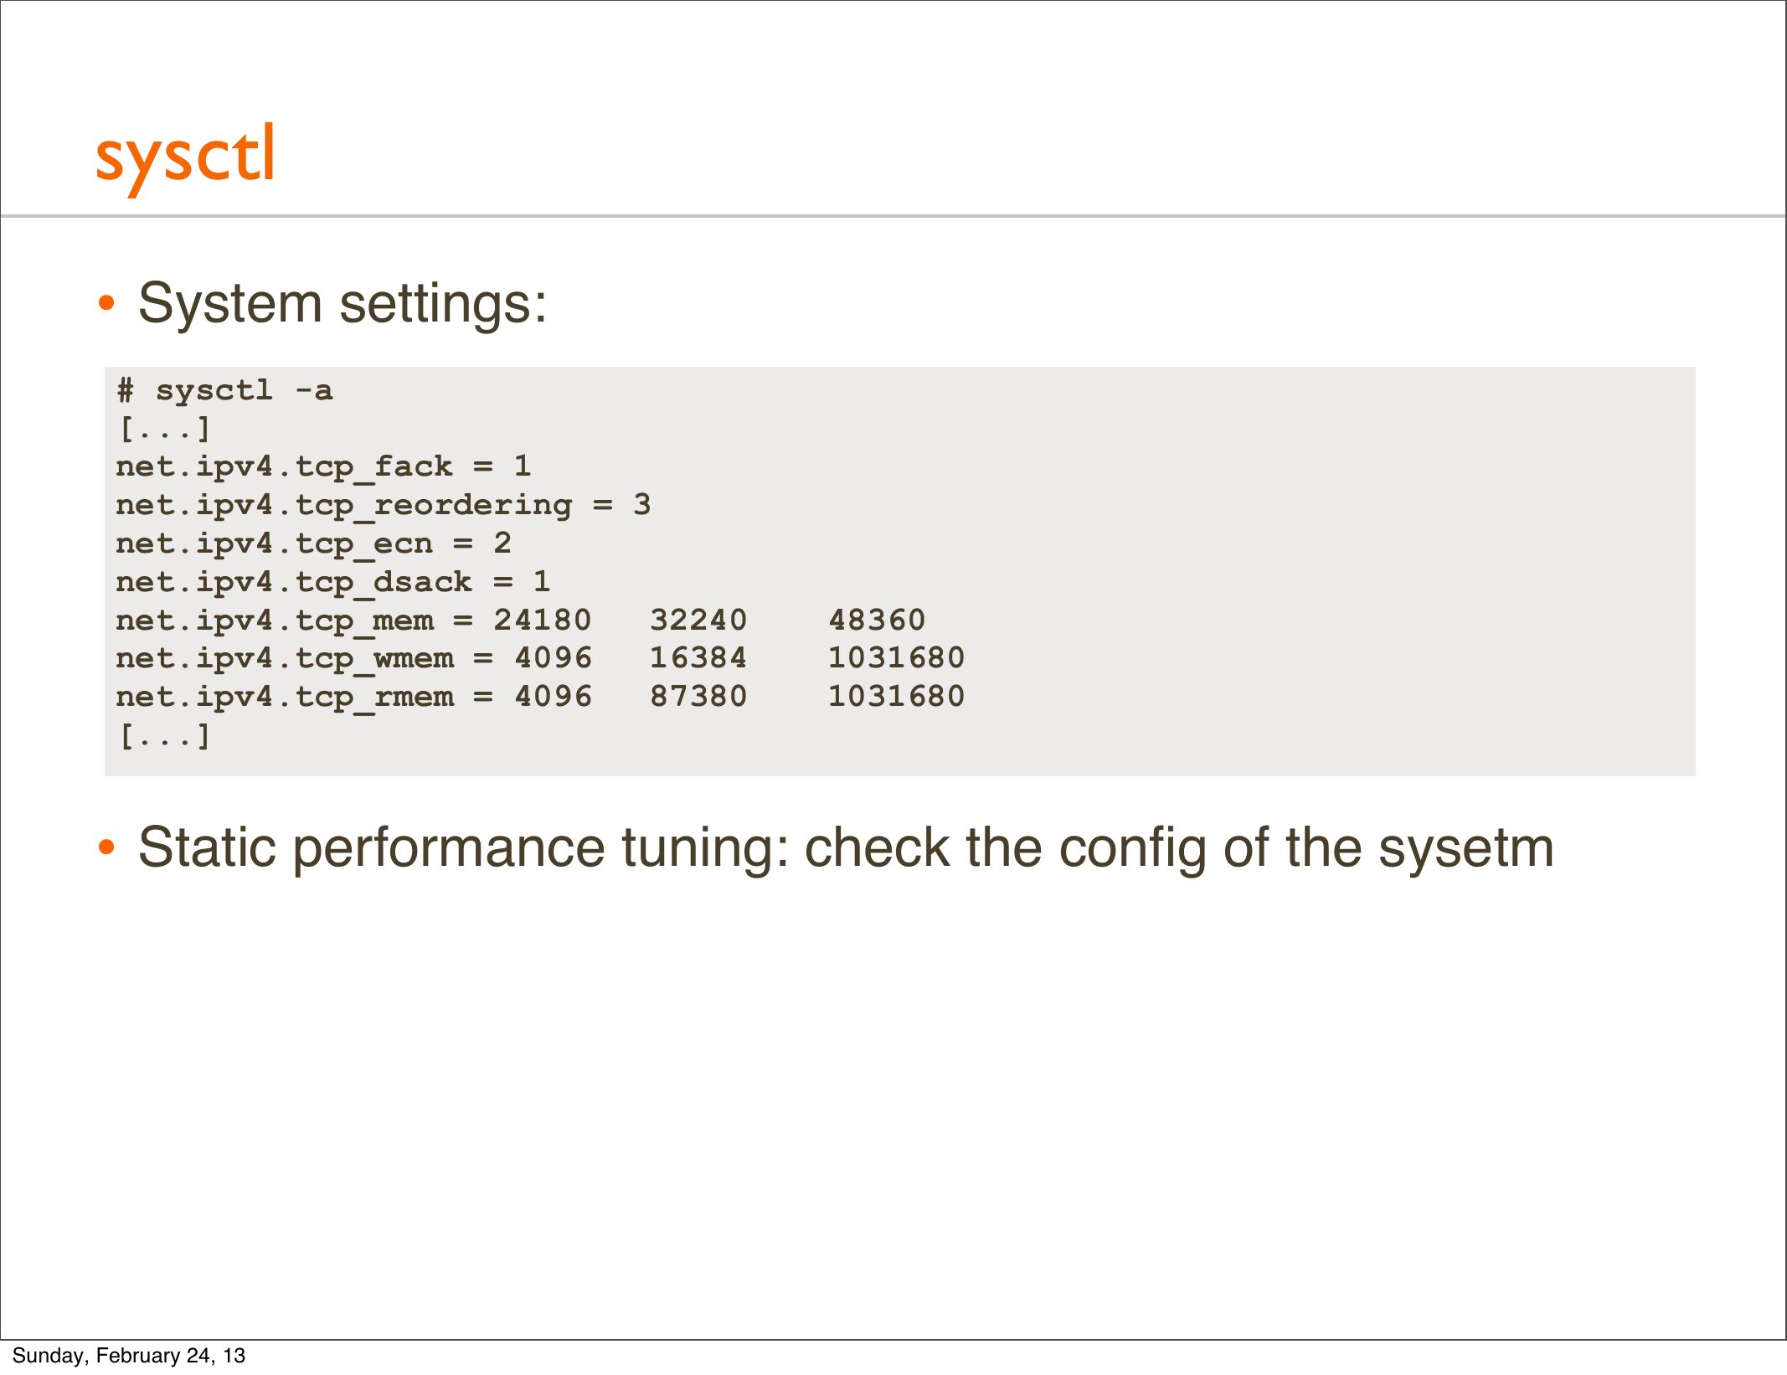Click the net.ipv4.tcp_rmem setting name
1787x1375 pixels.
click(x=284, y=698)
